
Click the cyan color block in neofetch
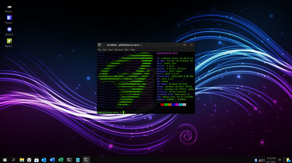coord(180,104)
